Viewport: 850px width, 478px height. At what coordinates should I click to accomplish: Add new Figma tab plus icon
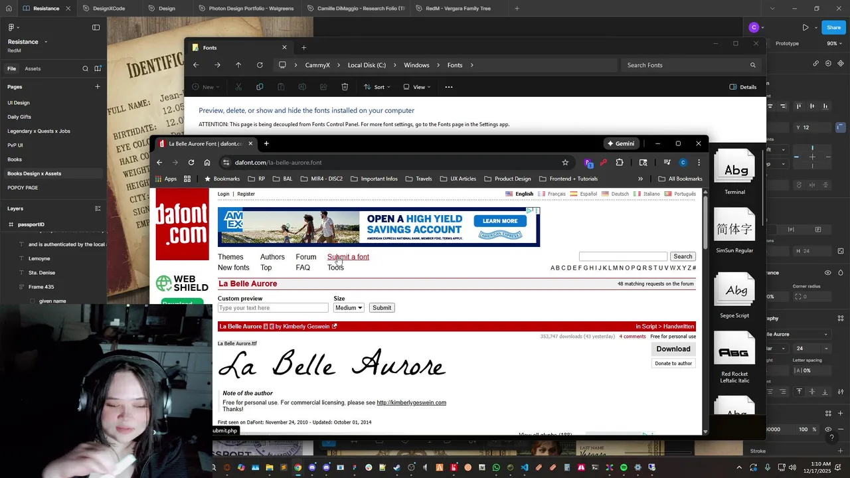tap(517, 9)
